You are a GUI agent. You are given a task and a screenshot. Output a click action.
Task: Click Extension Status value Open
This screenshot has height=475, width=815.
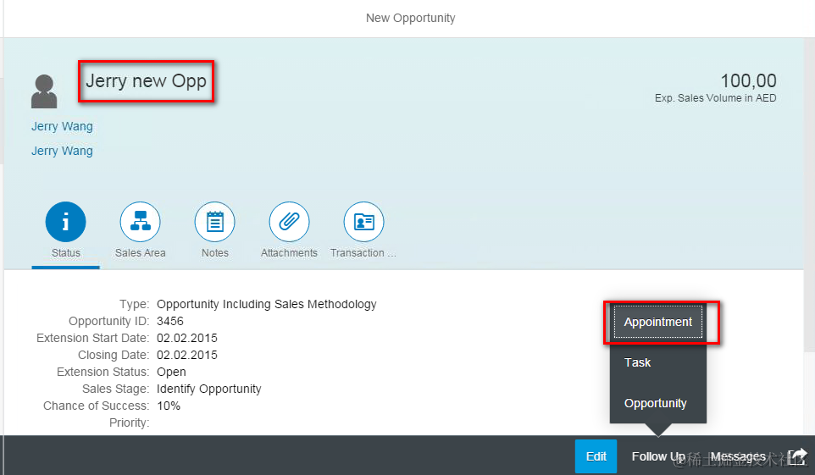[x=171, y=372]
